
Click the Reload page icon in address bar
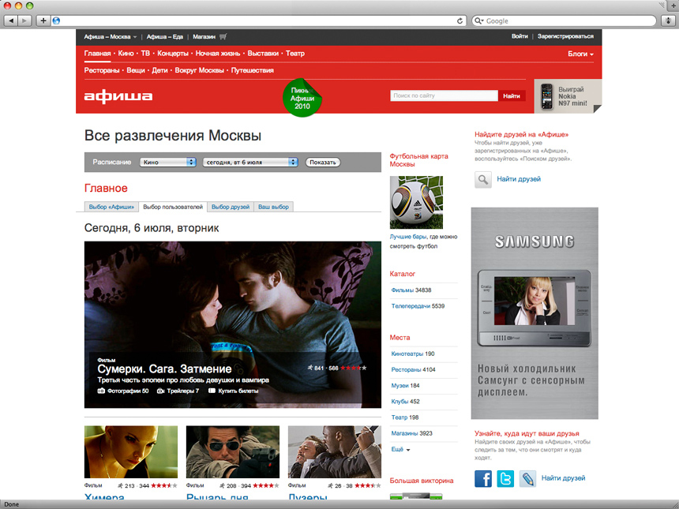[460, 21]
